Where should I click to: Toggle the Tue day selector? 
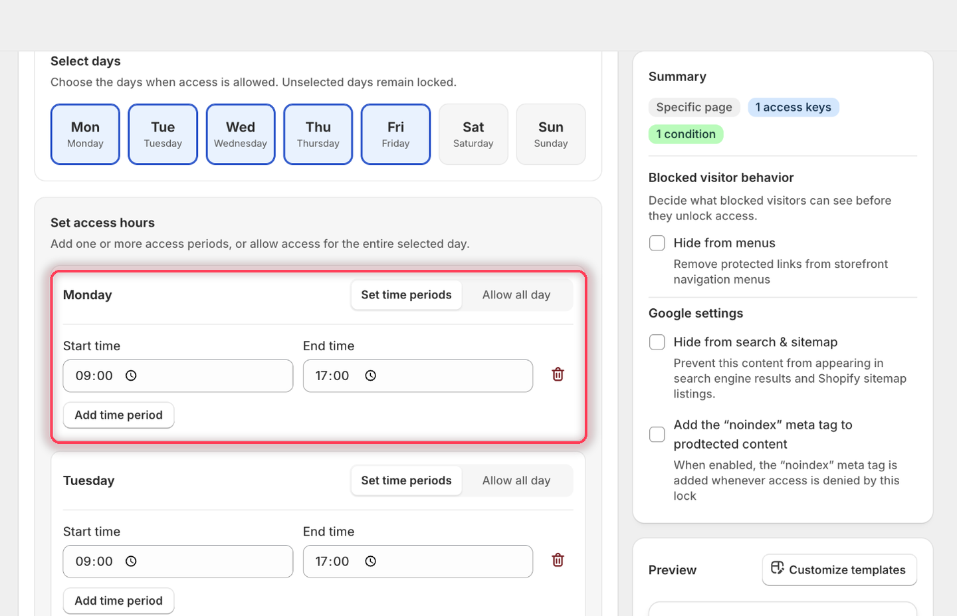tap(163, 134)
